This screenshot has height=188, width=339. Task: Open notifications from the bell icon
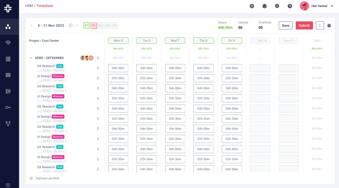(264, 6)
